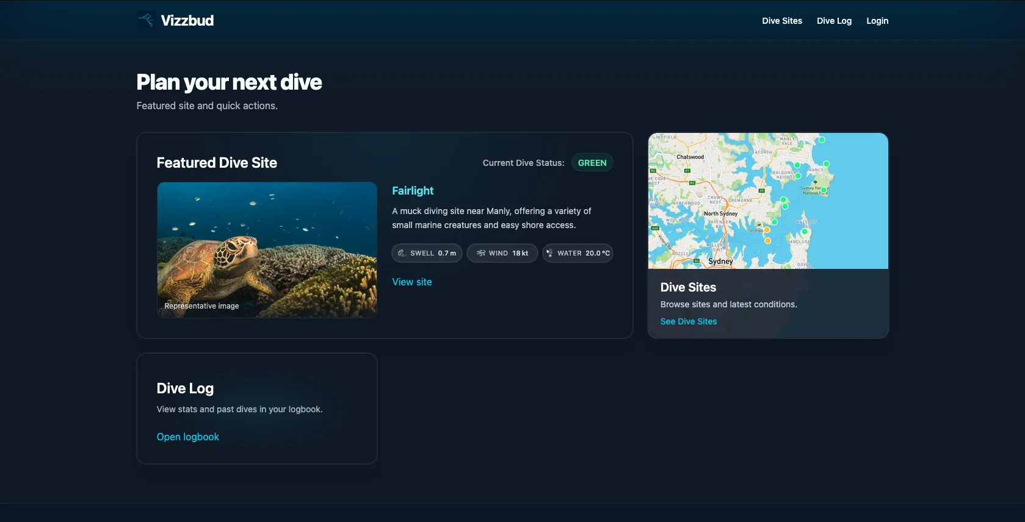Click 'Featured site and quick actions.' subtitle
1025x522 pixels.
[x=207, y=105]
